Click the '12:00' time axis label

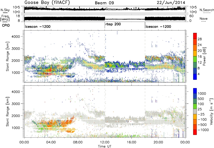(x=105, y=142)
